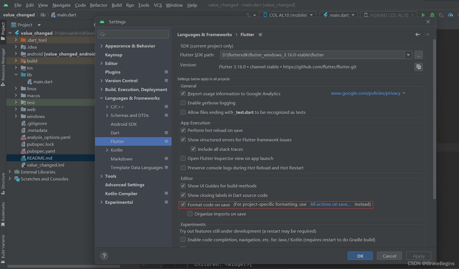Toggle Show closing labels in Dart source
Viewport: 459px width, 269px height.
[183, 195]
